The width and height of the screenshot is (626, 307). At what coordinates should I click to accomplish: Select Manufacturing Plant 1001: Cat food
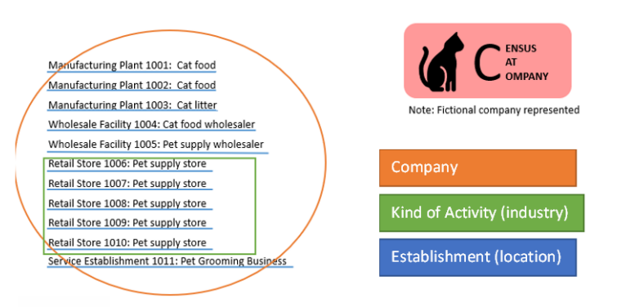[x=132, y=65]
